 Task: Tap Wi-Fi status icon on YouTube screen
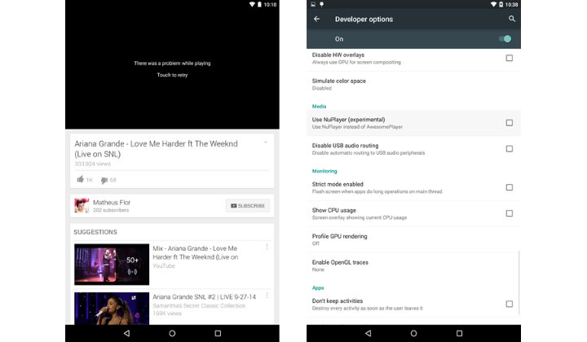[x=252, y=5]
